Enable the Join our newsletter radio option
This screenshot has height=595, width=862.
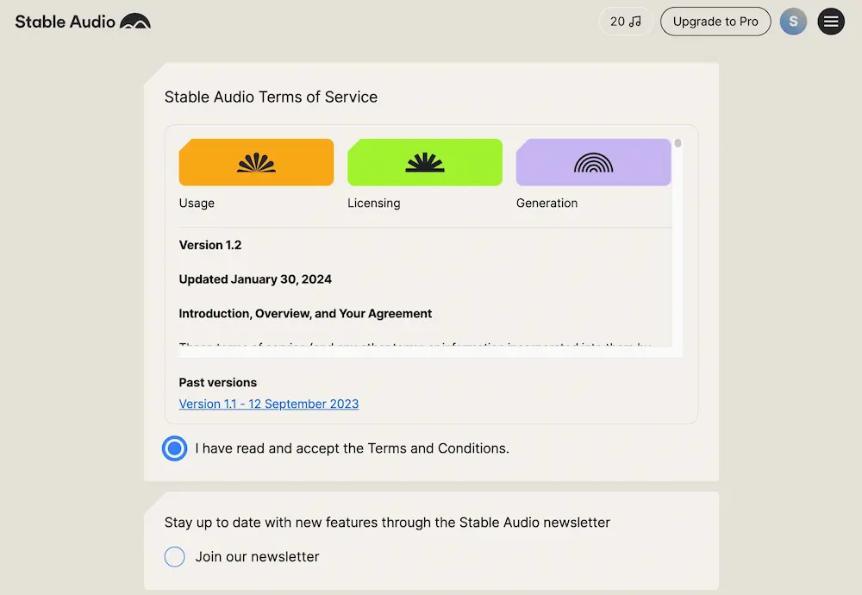pos(175,556)
